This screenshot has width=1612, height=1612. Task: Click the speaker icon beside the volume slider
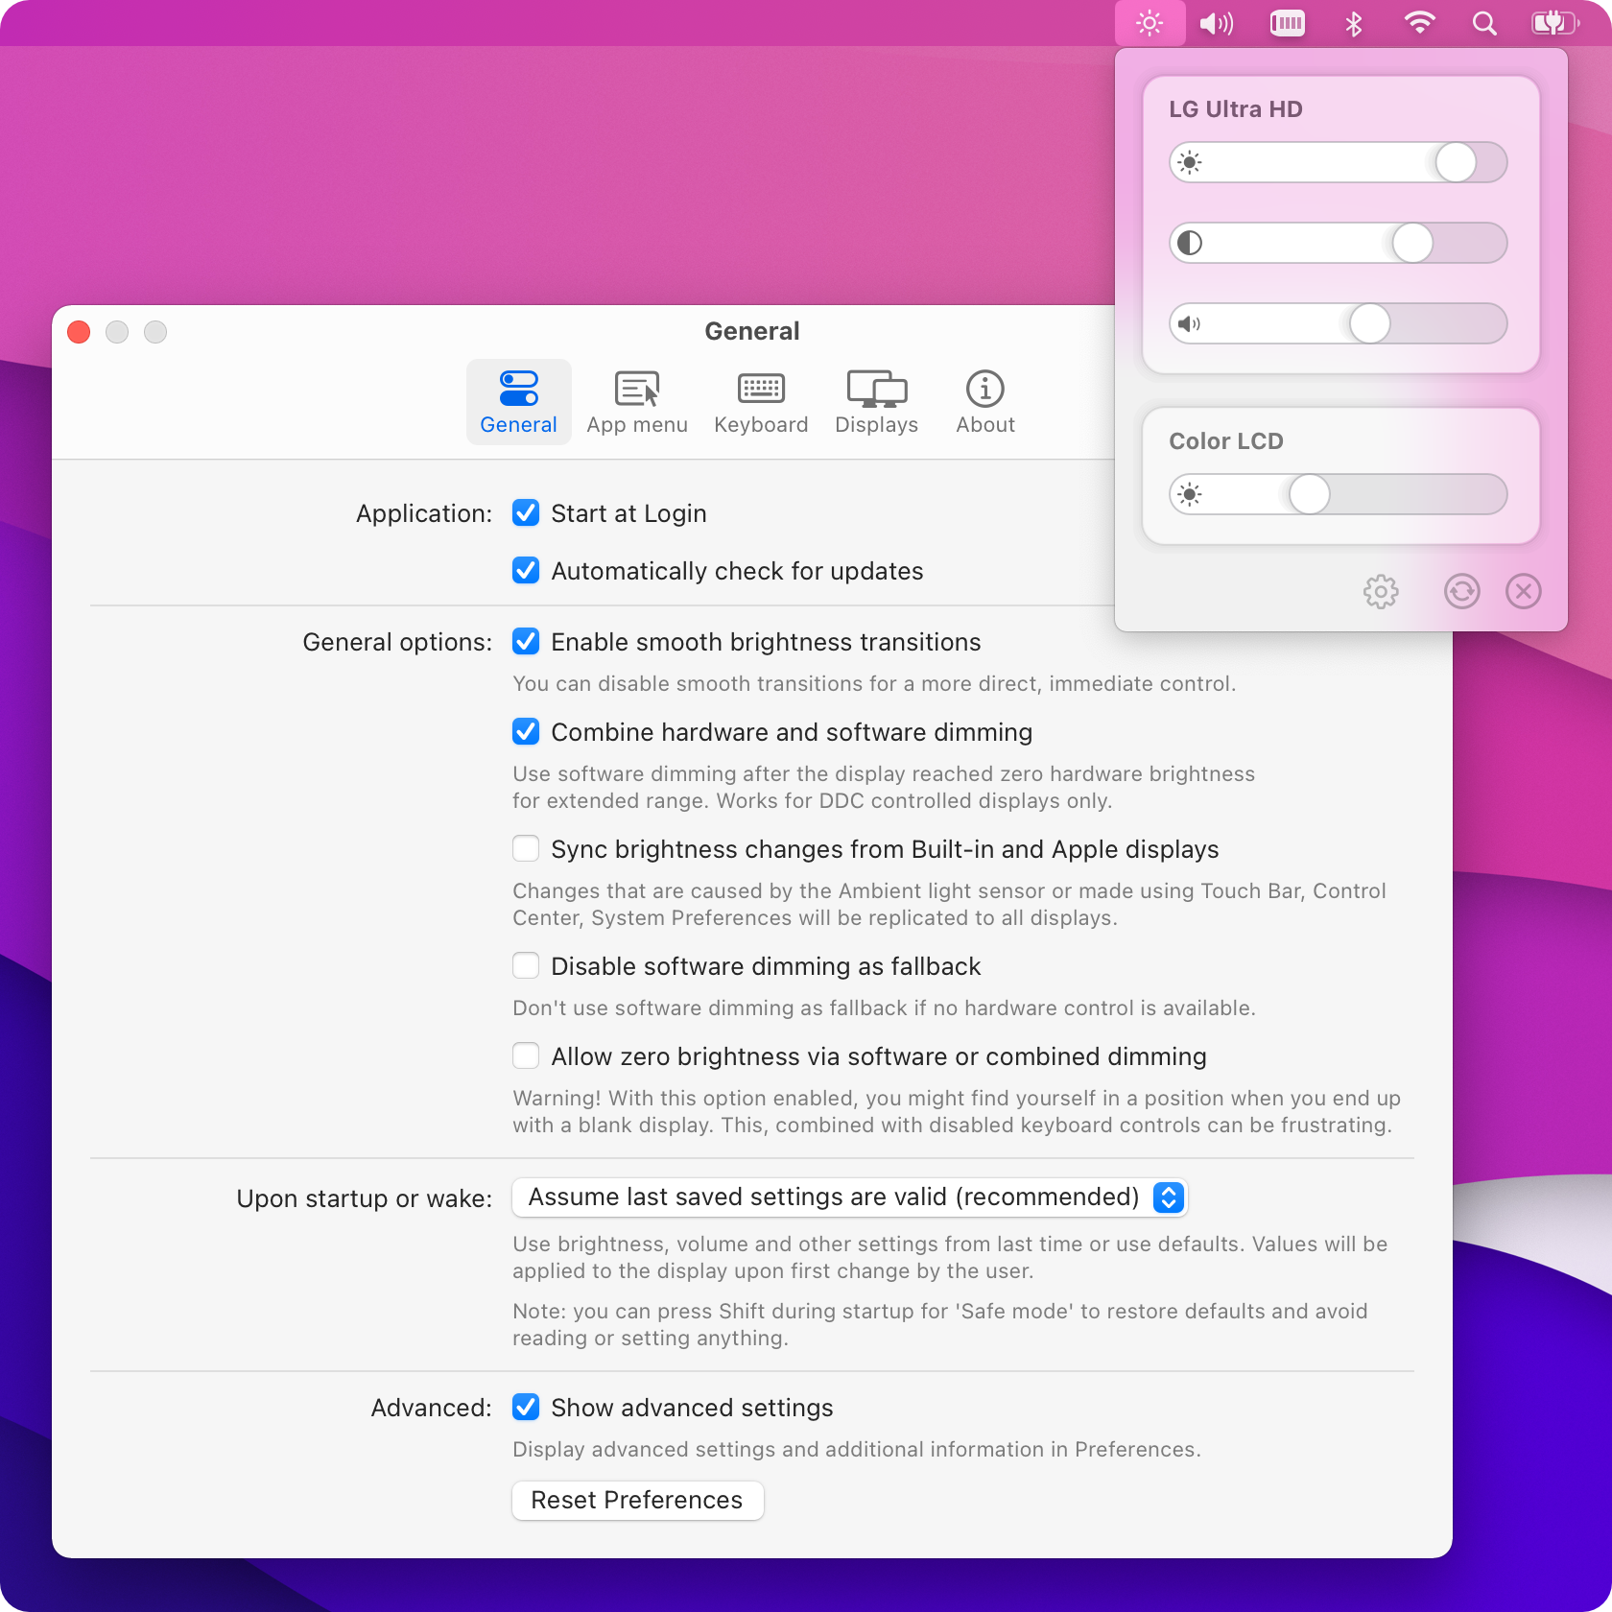[1190, 323]
